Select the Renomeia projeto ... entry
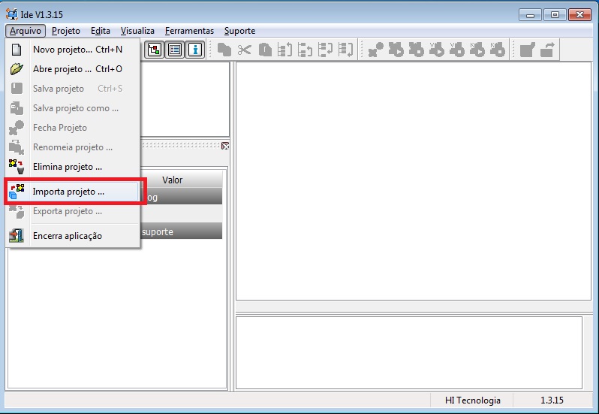Screen dimensions: 599x414 pos(73,147)
